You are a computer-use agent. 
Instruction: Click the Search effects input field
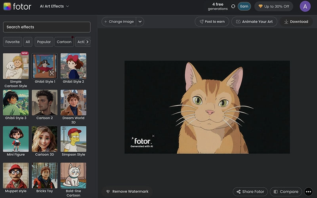click(47, 27)
